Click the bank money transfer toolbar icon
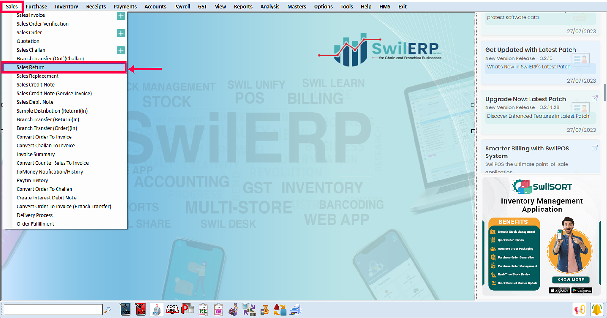 pyautogui.click(x=249, y=309)
